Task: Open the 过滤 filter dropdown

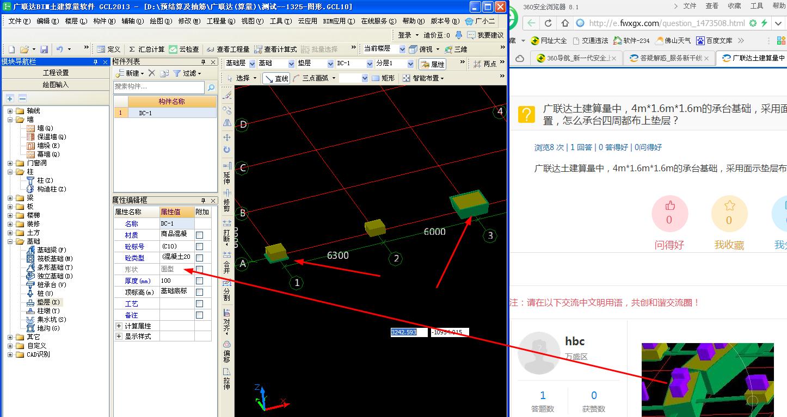Action: point(187,73)
